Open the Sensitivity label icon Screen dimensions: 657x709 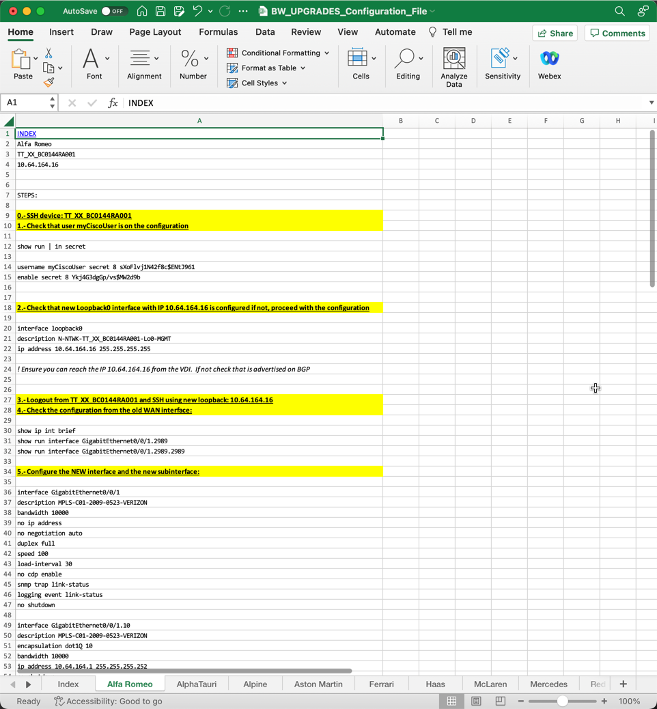point(500,59)
